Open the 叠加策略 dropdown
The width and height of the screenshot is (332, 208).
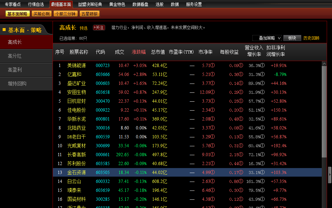pyautogui.click(x=267, y=38)
